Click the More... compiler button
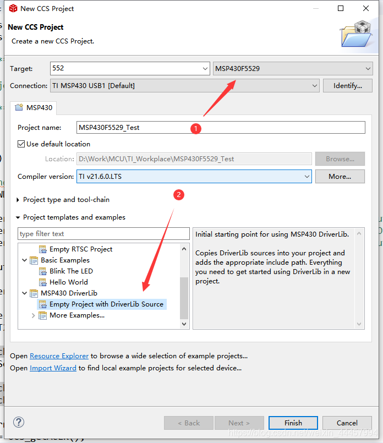Image resolution: width=383 pixels, height=443 pixels. click(x=340, y=177)
